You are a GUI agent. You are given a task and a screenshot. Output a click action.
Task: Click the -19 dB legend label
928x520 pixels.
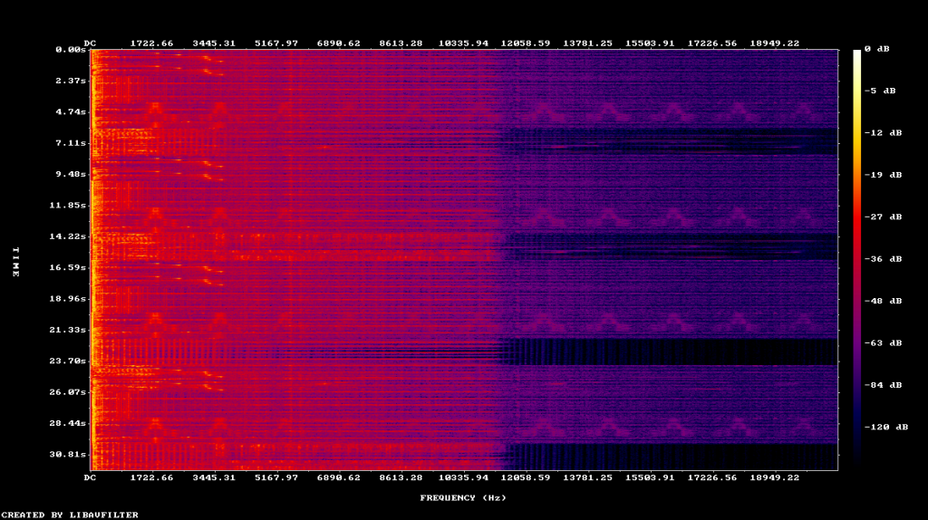point(883,175)
